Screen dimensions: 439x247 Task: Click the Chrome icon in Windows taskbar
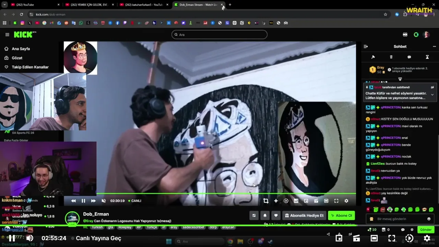[230, 242]
